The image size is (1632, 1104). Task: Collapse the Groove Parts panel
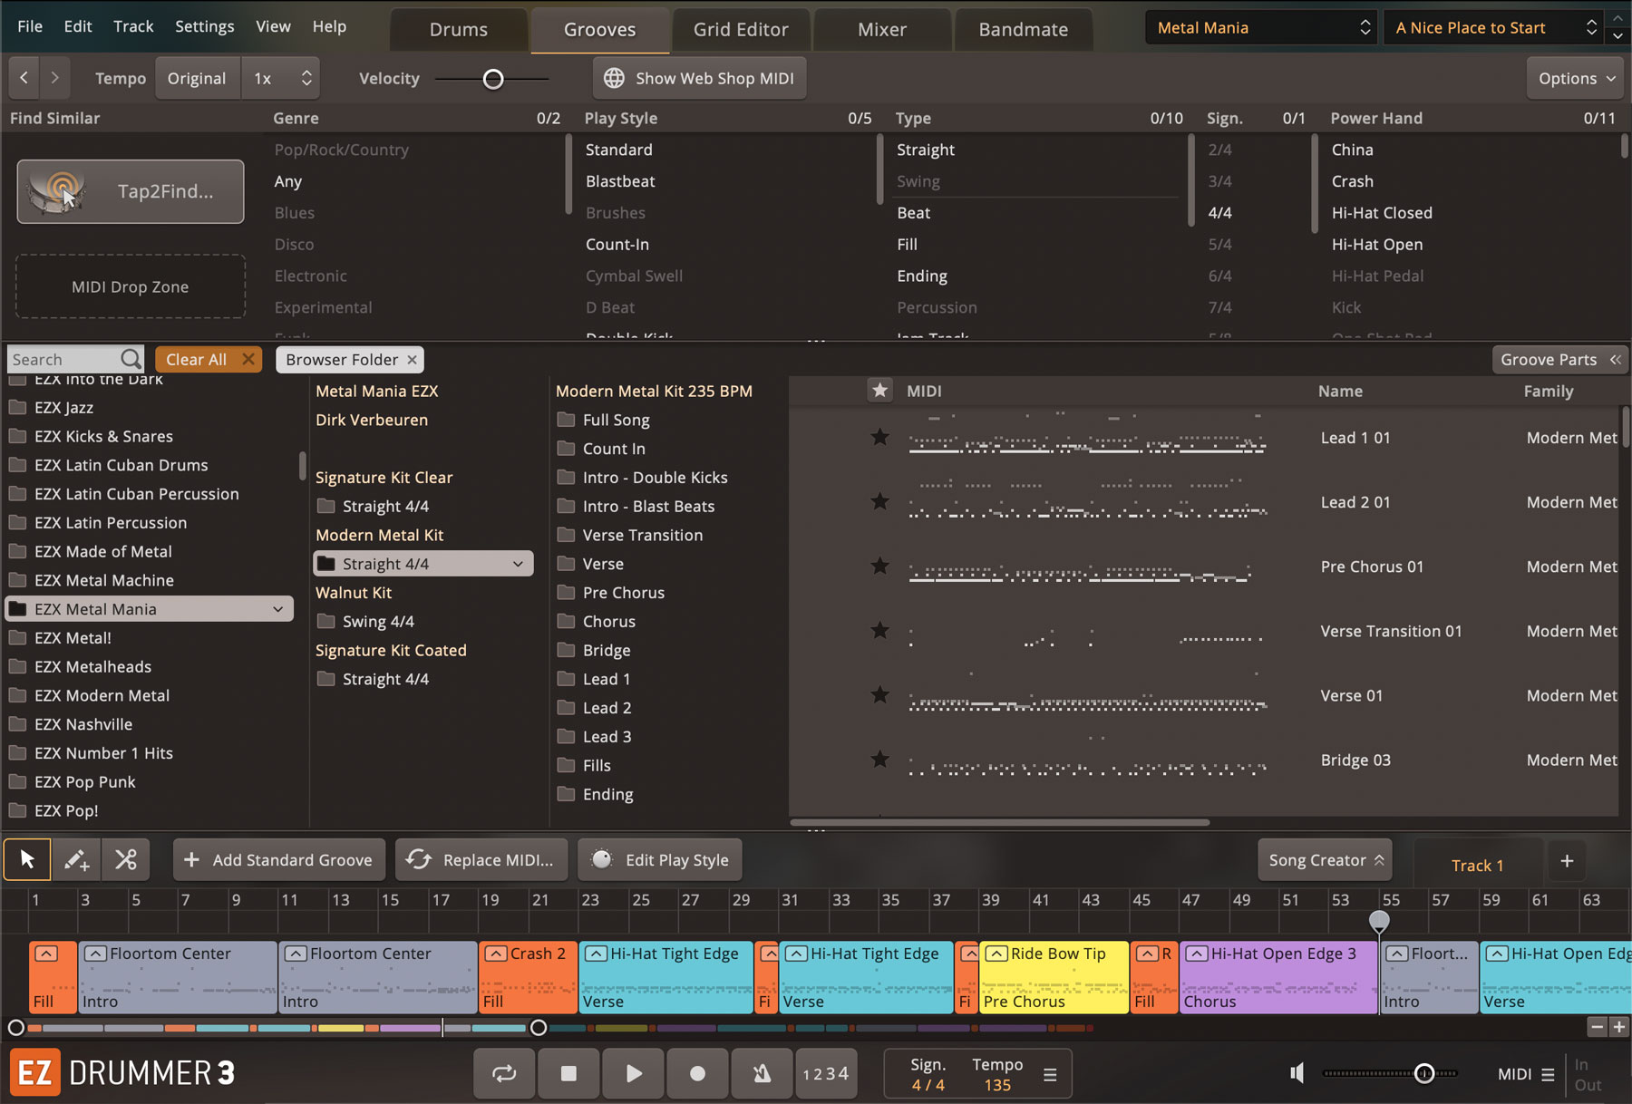coord(1560,360)
